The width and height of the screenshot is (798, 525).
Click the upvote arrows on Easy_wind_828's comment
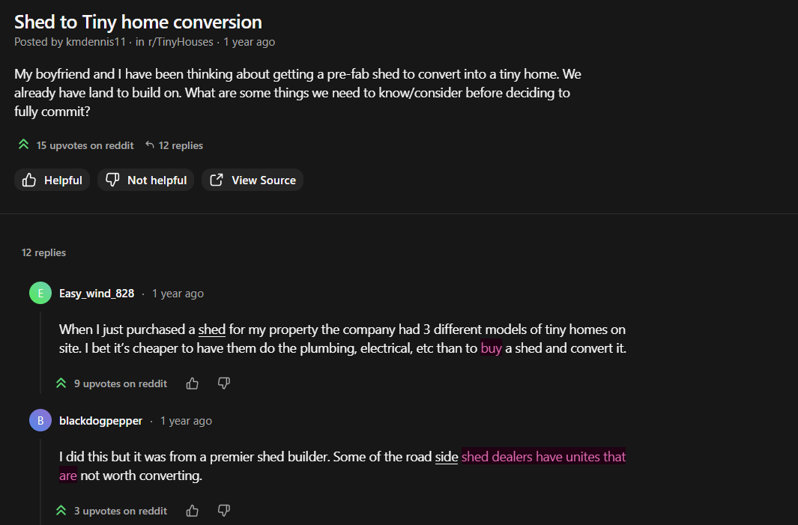[61, 383]
